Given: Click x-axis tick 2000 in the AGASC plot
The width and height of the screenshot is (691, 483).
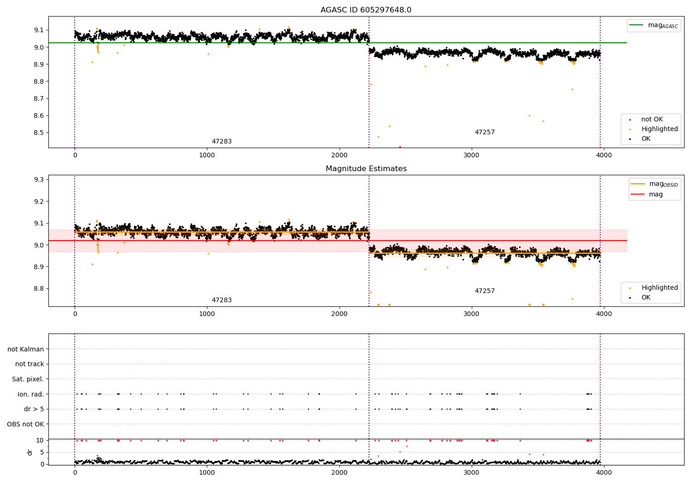Looking at the screenshot, I should [340, 155].
